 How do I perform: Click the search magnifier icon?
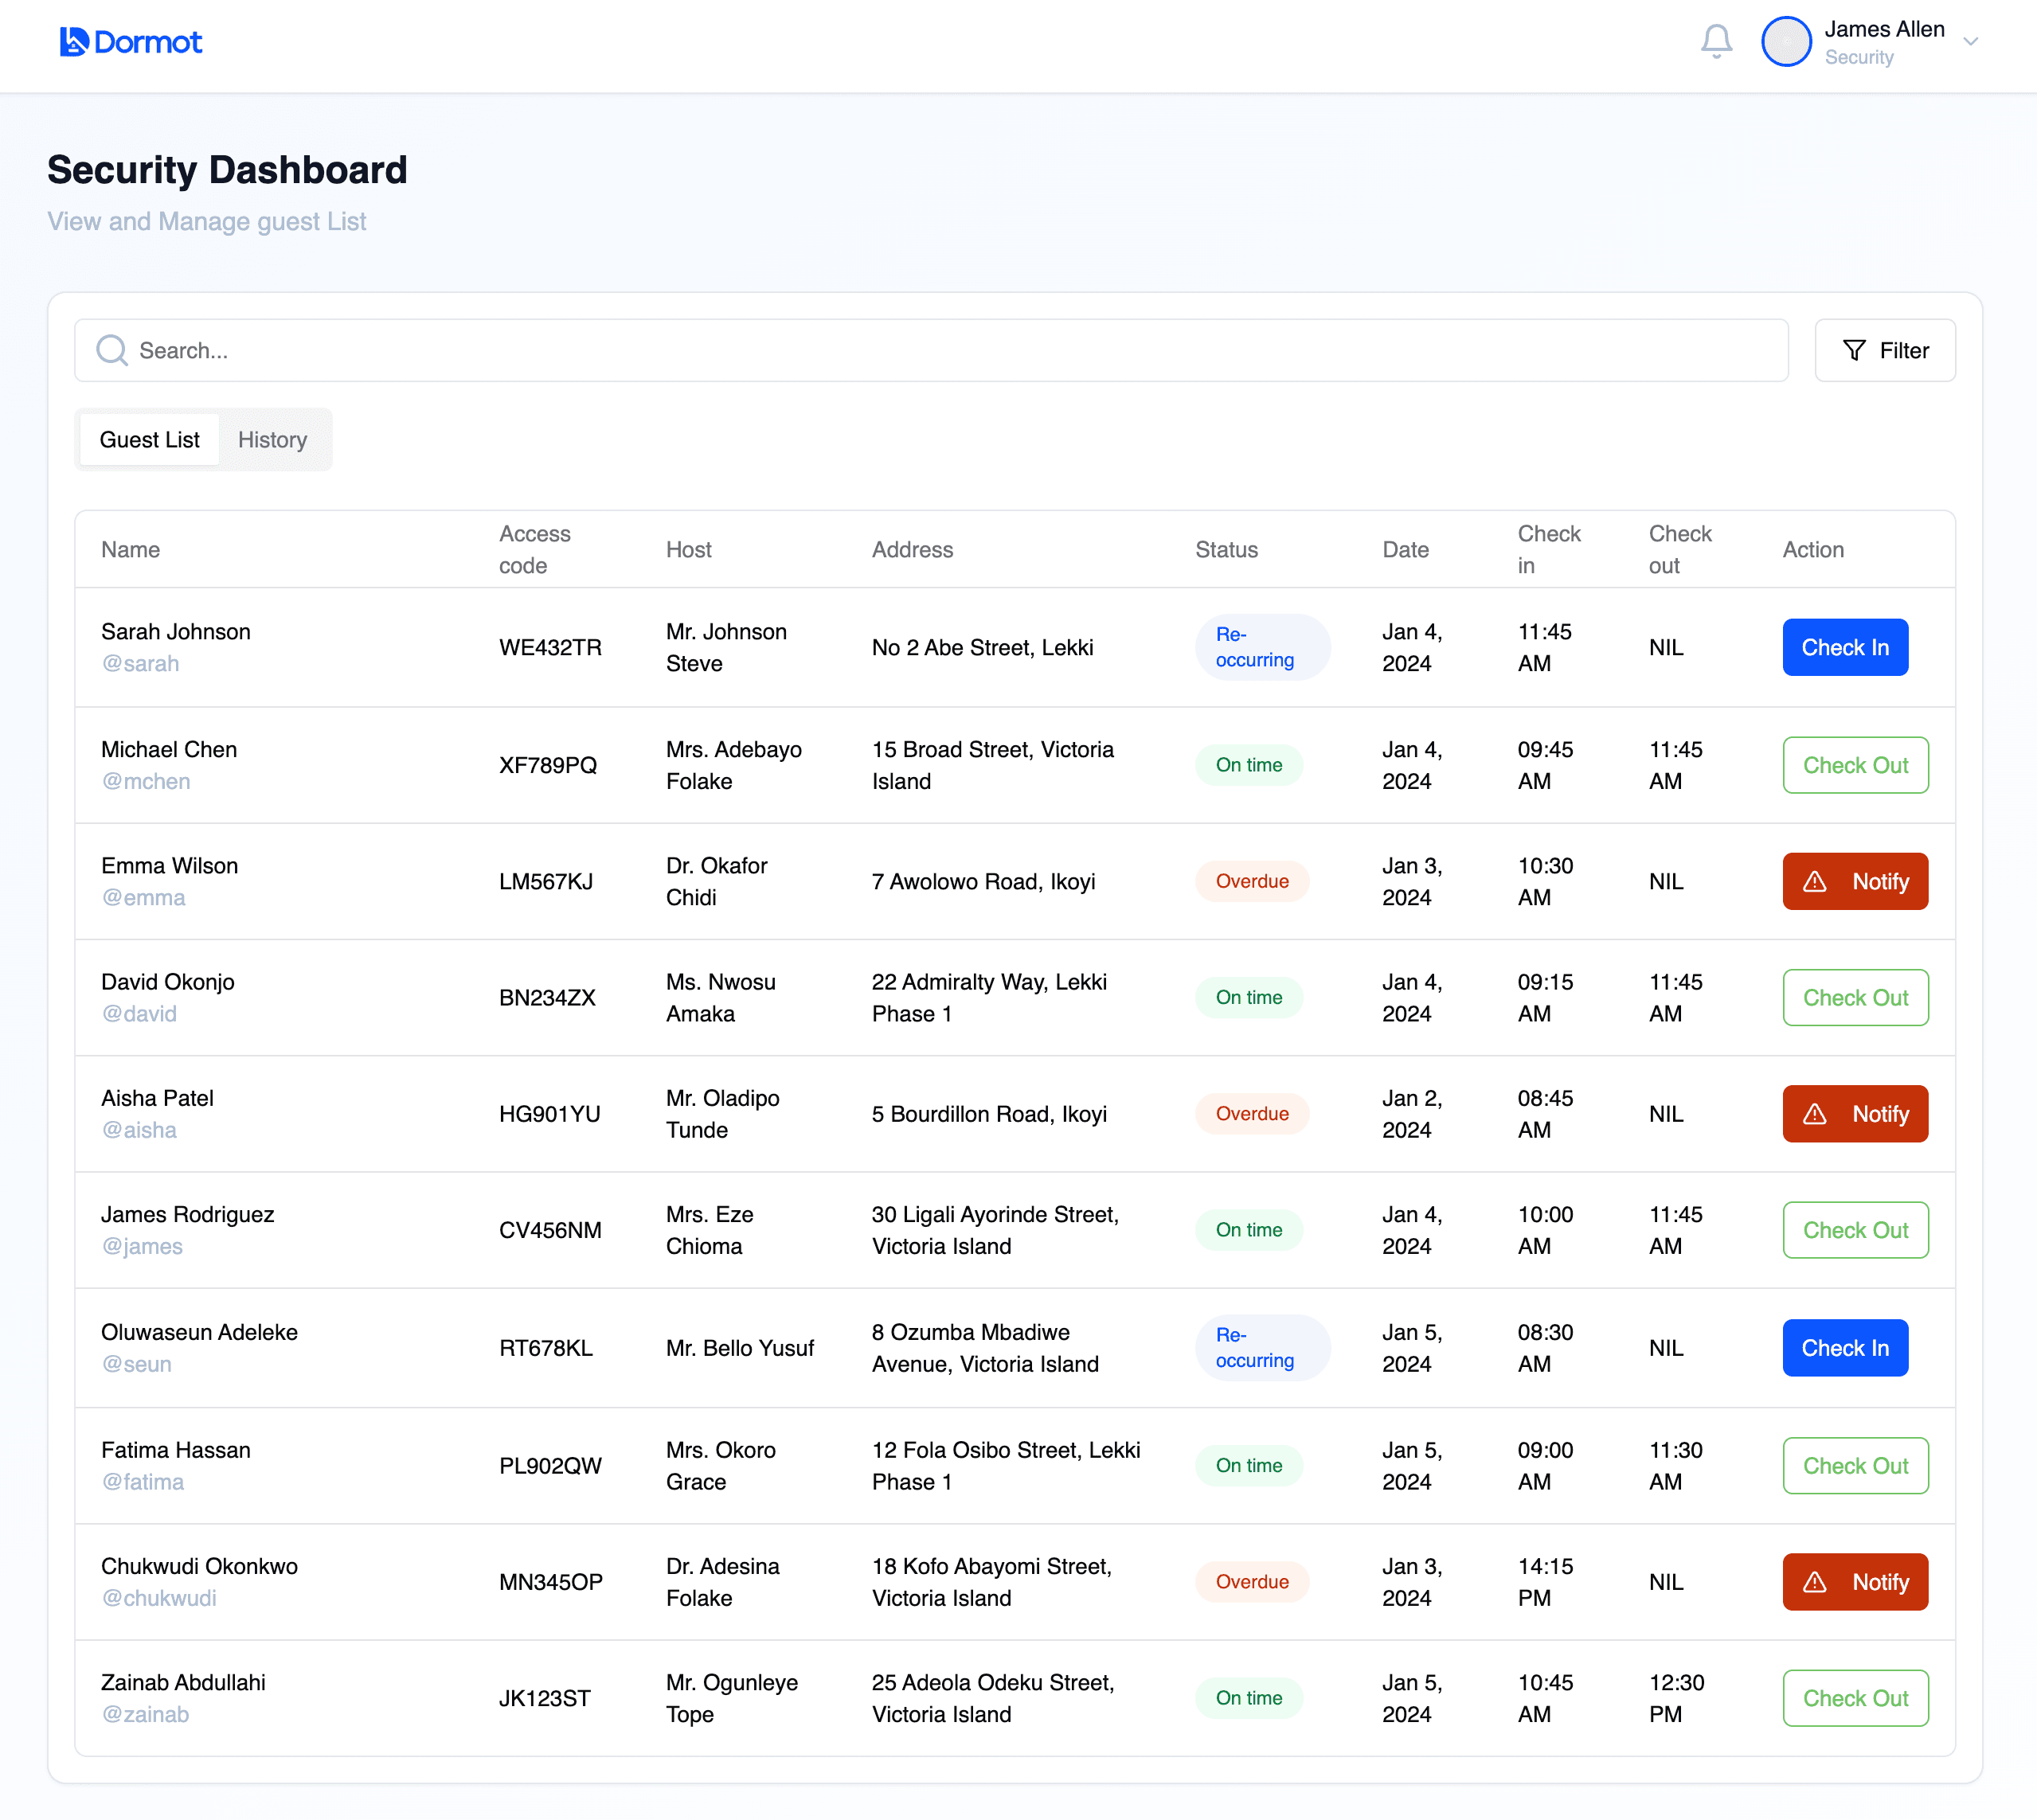coord(111,350)
